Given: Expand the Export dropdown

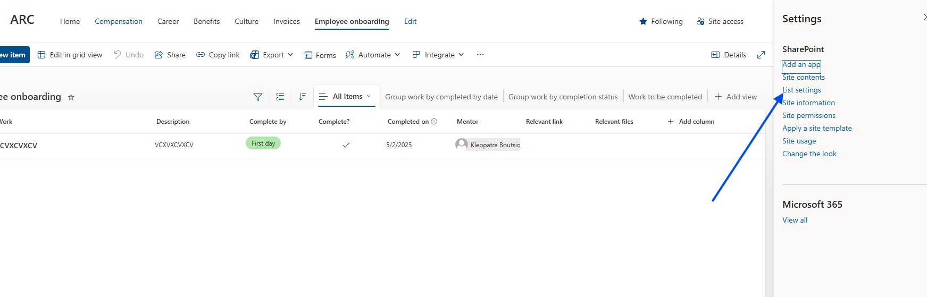Looking at the screenshot, I should [272, 55].
